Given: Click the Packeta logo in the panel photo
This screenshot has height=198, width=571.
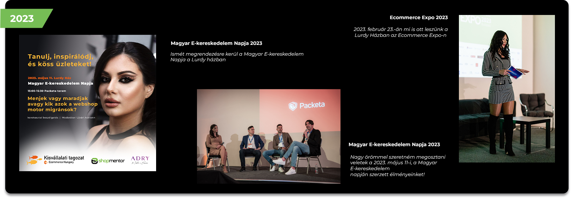Looking at the screenshot, I should [307, 105].
